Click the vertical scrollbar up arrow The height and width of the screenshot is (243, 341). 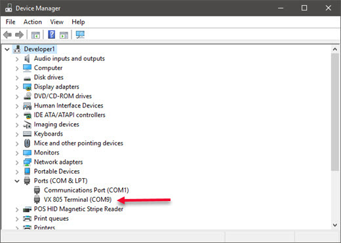click(x=334, y=49)
